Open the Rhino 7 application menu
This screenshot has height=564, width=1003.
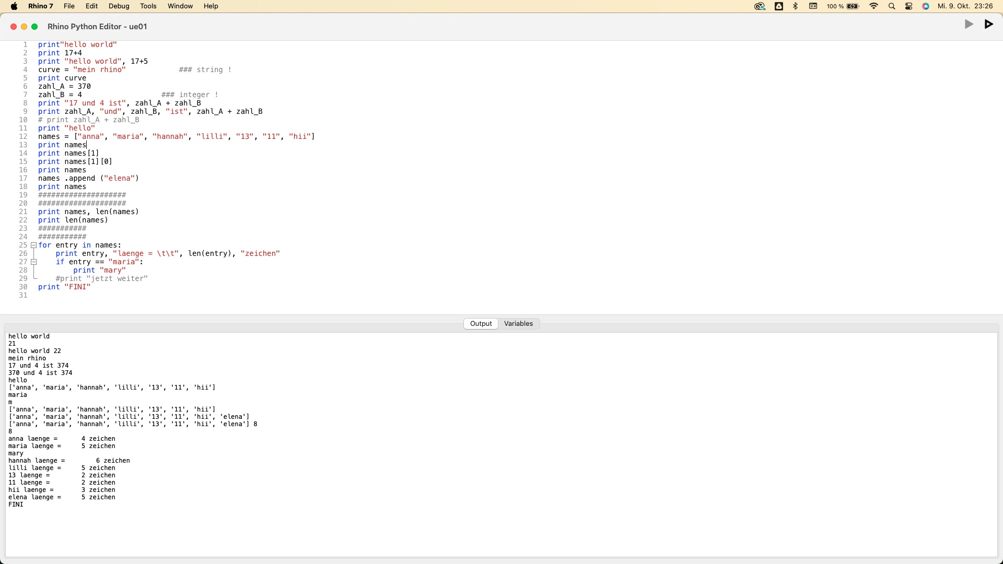pyautogui.click(x=40, y=6)
